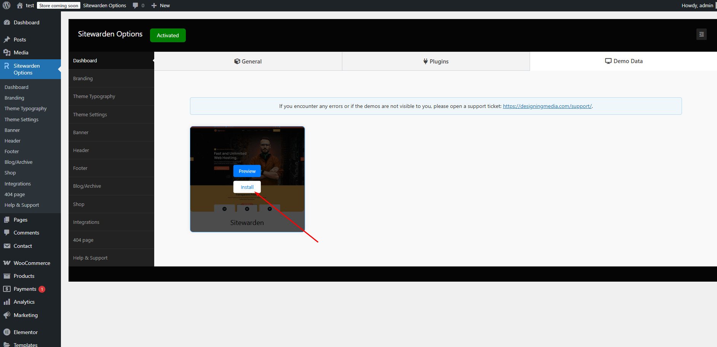The width and height of the screenshot is (717, 347).
Task: Open Theme Typography in the black options panel navigation
Action: click(x=111, y=96)
